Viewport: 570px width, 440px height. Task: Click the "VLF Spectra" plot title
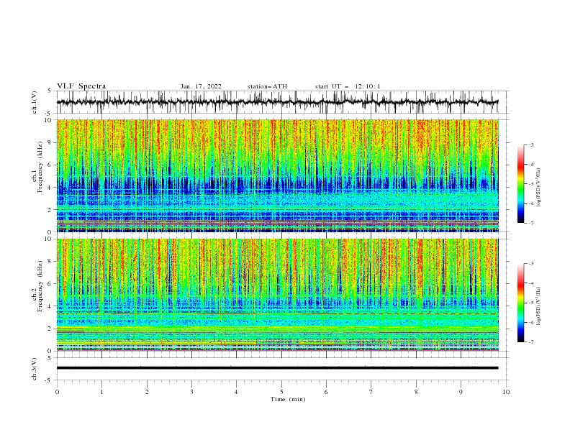click(x=81, y=86)
